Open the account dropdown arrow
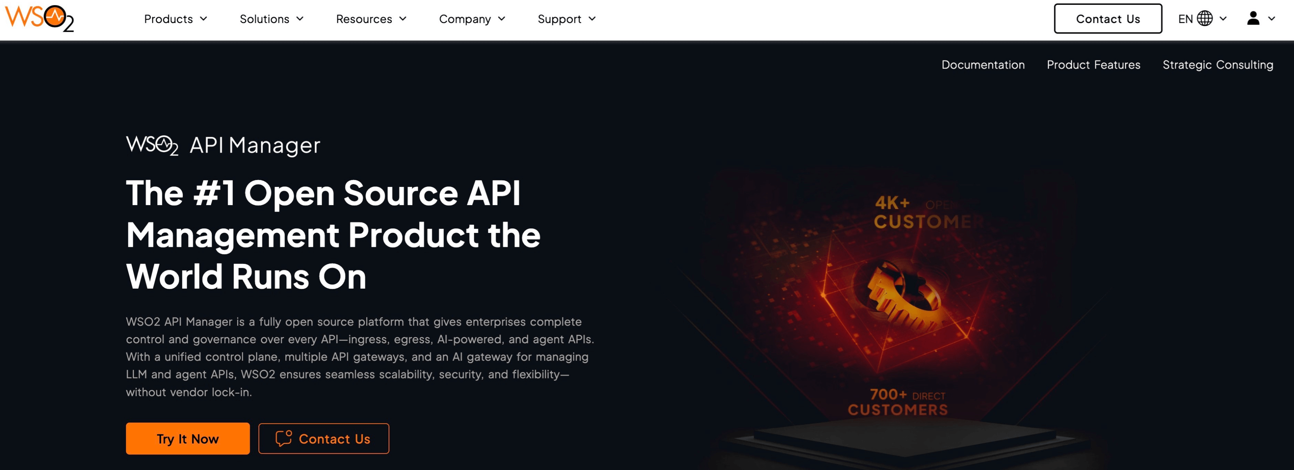Image resolution: width=1294 pixels, height=470 pixels. pyautogui.click(x=1271, y=18)
